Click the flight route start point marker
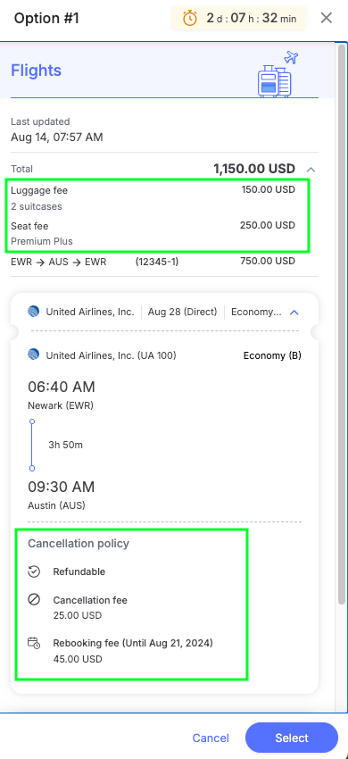The width and height of the screenshot is (348, 759). pyautogui.click(x=32, y=421)
